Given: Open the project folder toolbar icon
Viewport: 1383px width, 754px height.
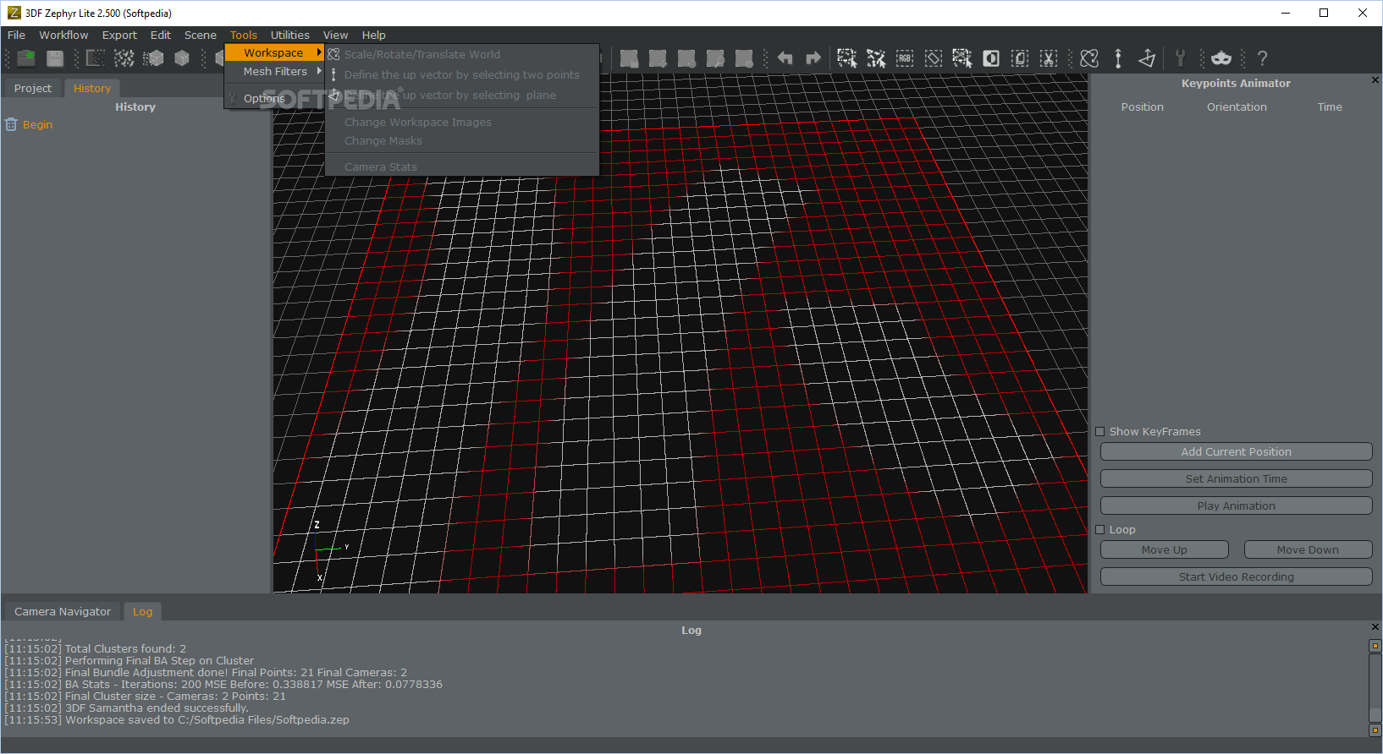Looking at the screenshot, I should point(26,58).
